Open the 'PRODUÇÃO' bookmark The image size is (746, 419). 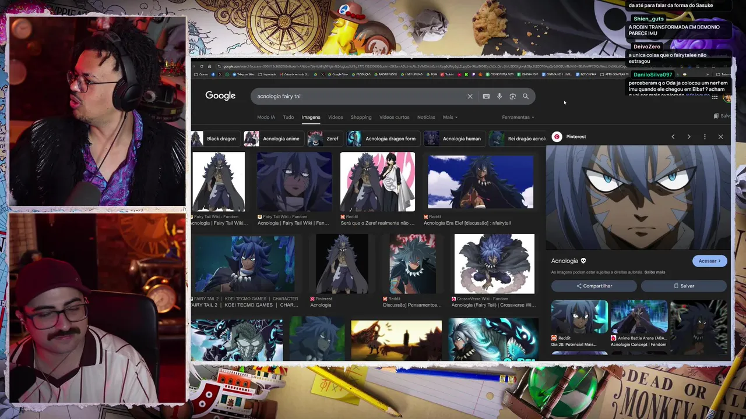(x=361, y=74)
